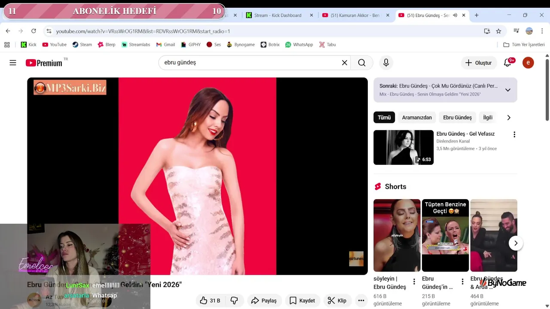Image resolution: width=550 pixels, height=309 pixels.
Task: Open the Chrome apps grid icon
Action: click(x=7, y=45)
